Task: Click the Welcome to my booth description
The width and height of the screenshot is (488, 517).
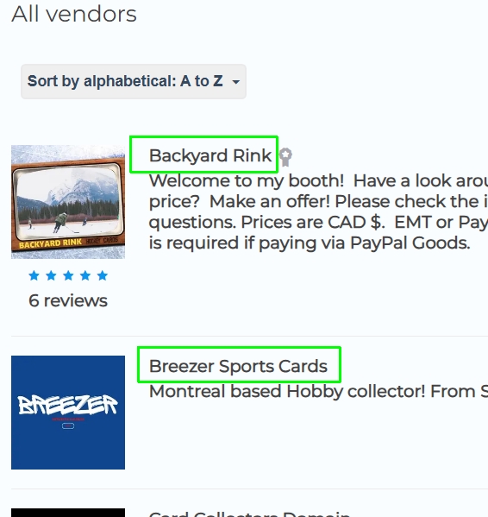Action: [318, 211]
